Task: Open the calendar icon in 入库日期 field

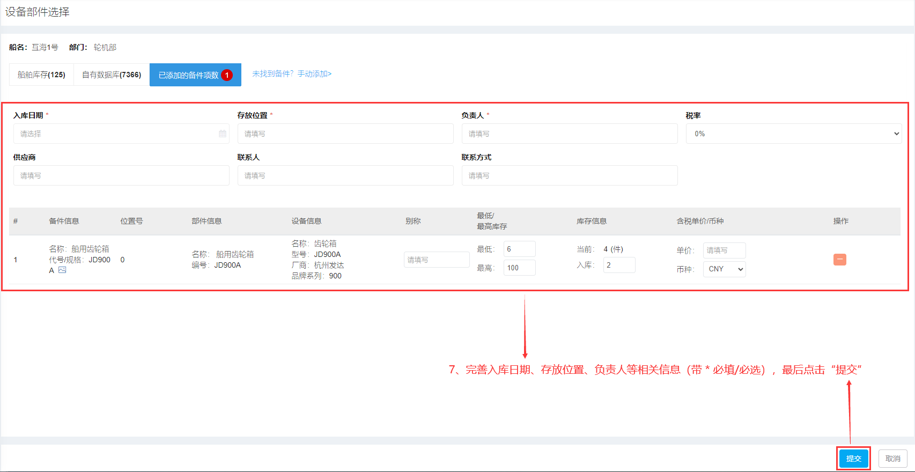Action: [x=222, y=134]
